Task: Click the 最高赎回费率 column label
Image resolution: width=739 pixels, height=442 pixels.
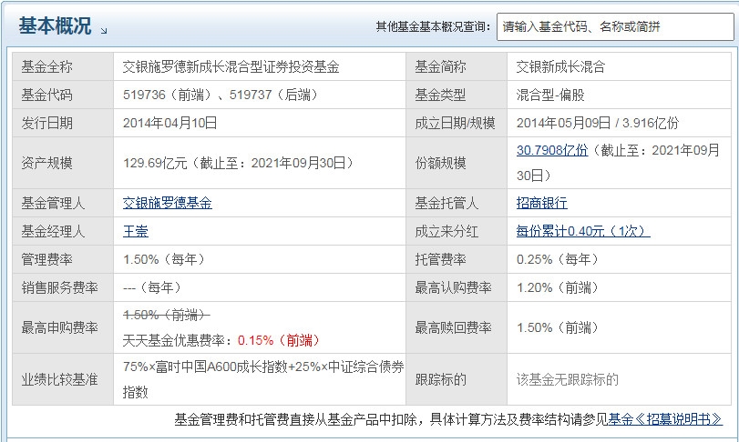Action: pos(454,327)
